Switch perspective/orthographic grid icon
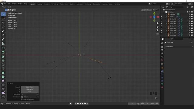 pos(158,34)
